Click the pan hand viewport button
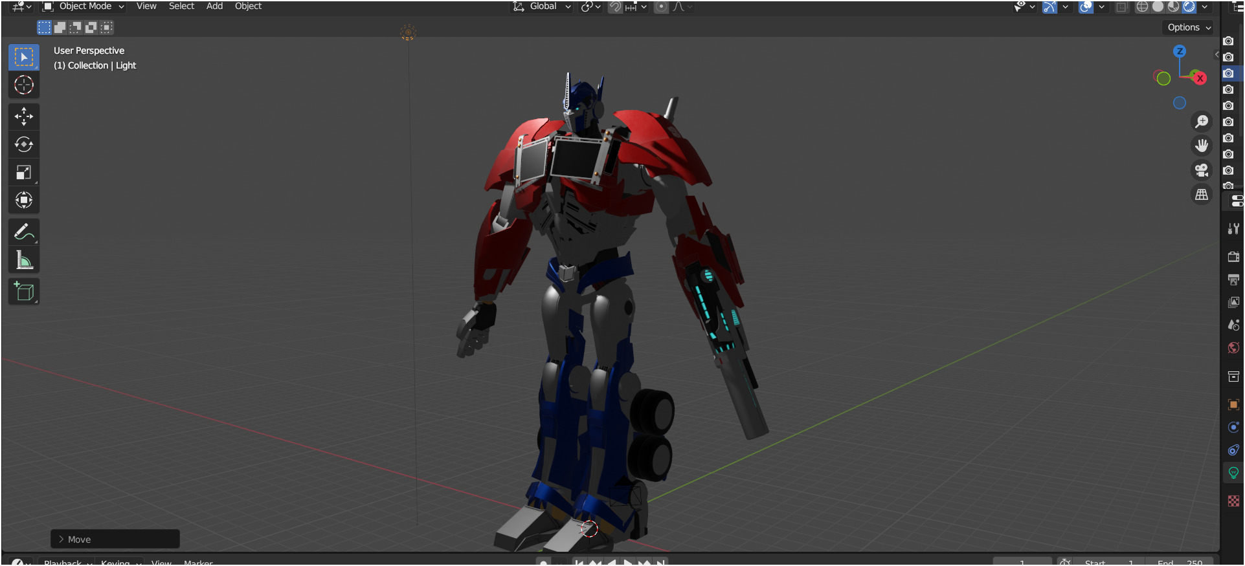This screenshot has width=1245, height=566. [x=1202, y=146]
